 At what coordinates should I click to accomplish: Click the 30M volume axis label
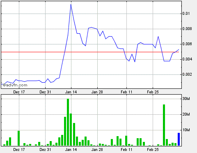click(x=186, y=99)
